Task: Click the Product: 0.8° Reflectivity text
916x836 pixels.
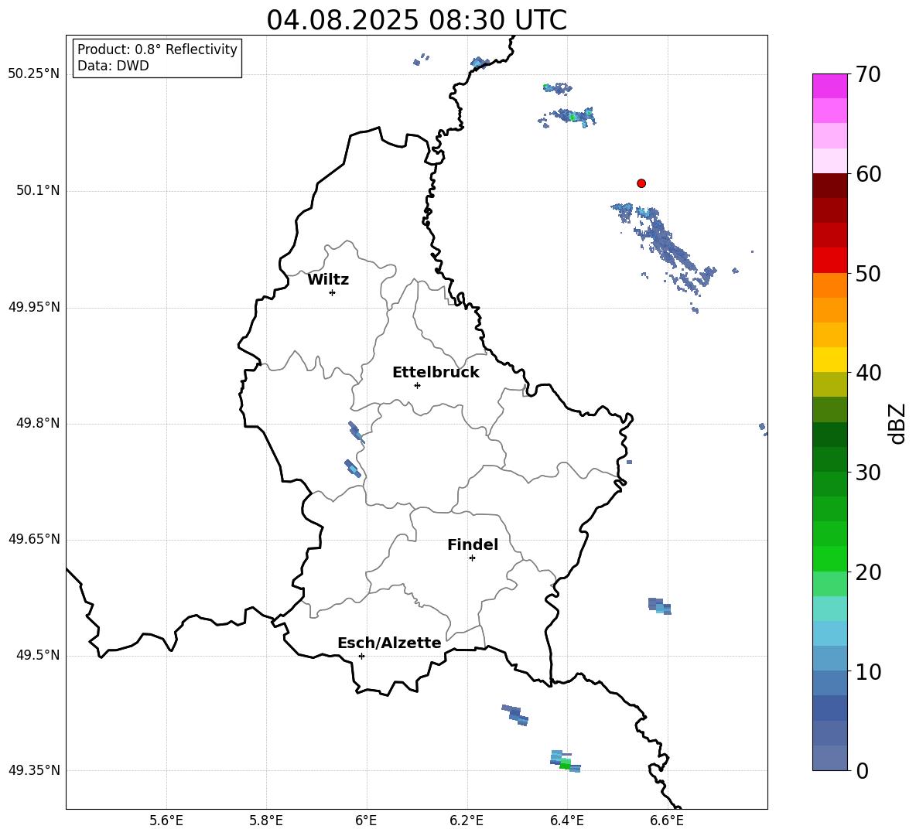Action: coord(157,49)
